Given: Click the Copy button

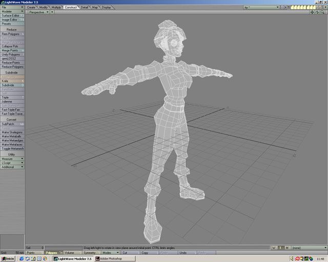Looking at the screenshot, I should pos(149,253).
